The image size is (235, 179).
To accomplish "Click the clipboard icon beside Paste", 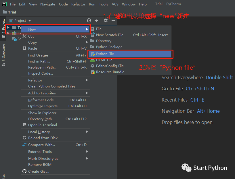I will point(24,48).
